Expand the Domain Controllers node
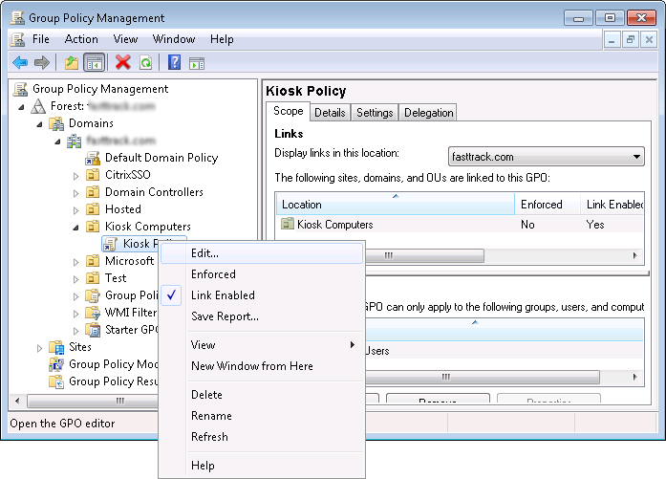 tap(75, 193)
